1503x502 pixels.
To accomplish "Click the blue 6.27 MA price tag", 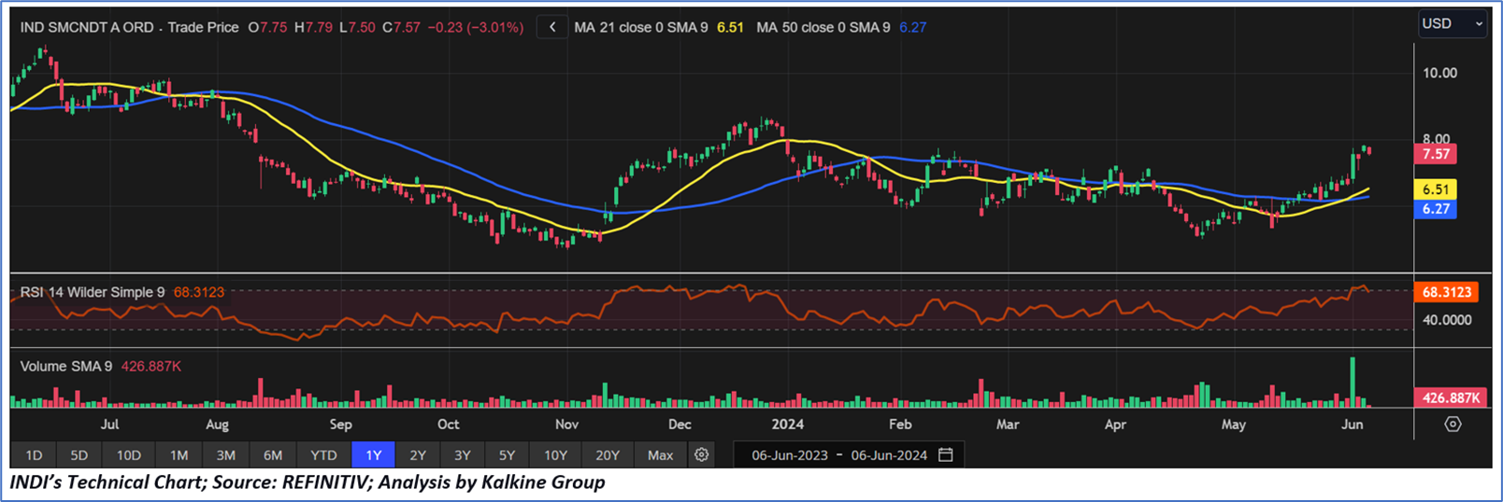I will 1436,209.
